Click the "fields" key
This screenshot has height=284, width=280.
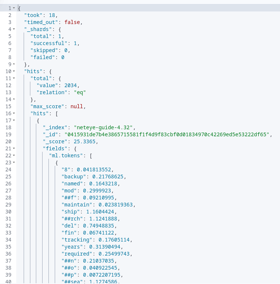pyautogui.click(x=55, y=149)
